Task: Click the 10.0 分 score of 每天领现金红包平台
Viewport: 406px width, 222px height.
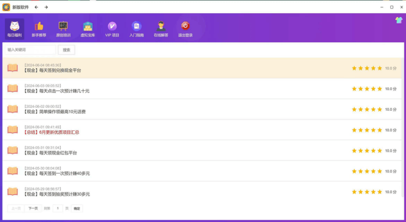Action: coord(391,151)
